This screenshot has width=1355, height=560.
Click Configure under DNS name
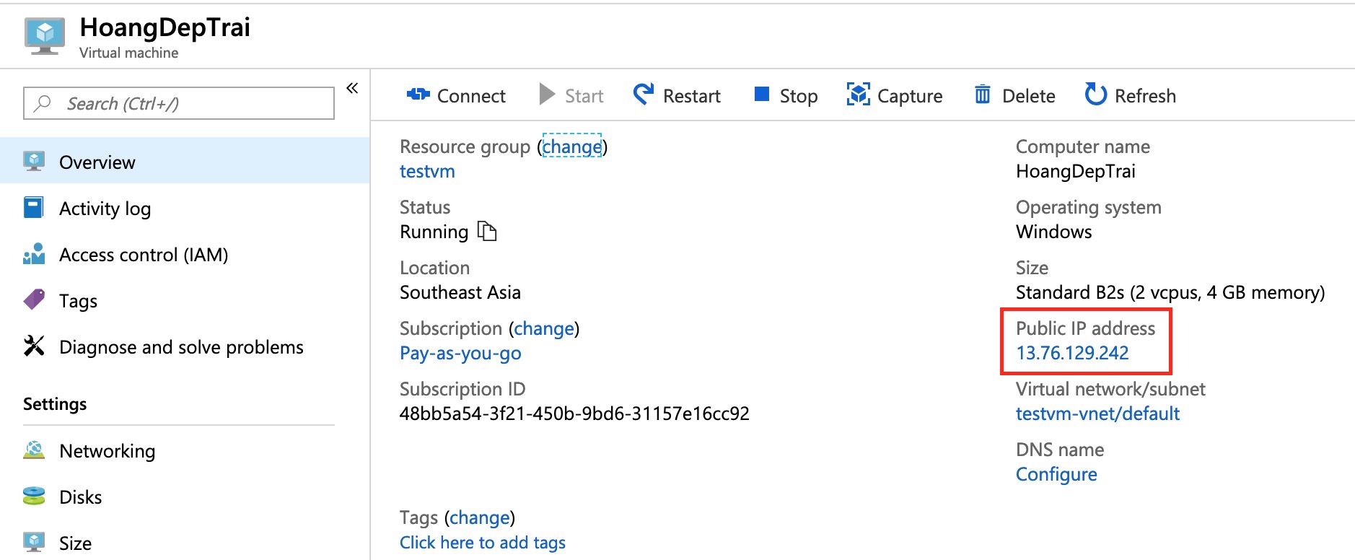1056,474
